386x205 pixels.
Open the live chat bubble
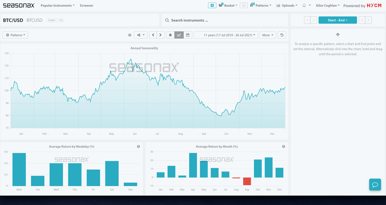[x=375, y=185]
